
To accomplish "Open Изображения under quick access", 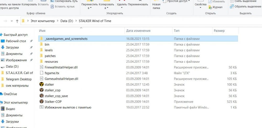I will [x=16, y=60].
